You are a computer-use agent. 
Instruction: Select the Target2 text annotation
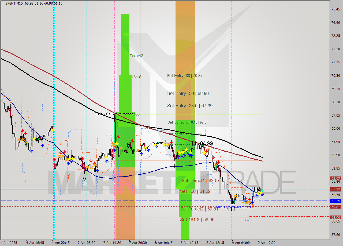(x=136, y=56)
